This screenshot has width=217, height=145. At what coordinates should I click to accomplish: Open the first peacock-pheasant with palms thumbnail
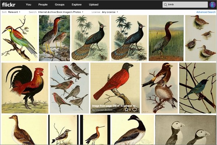[90, 38]
